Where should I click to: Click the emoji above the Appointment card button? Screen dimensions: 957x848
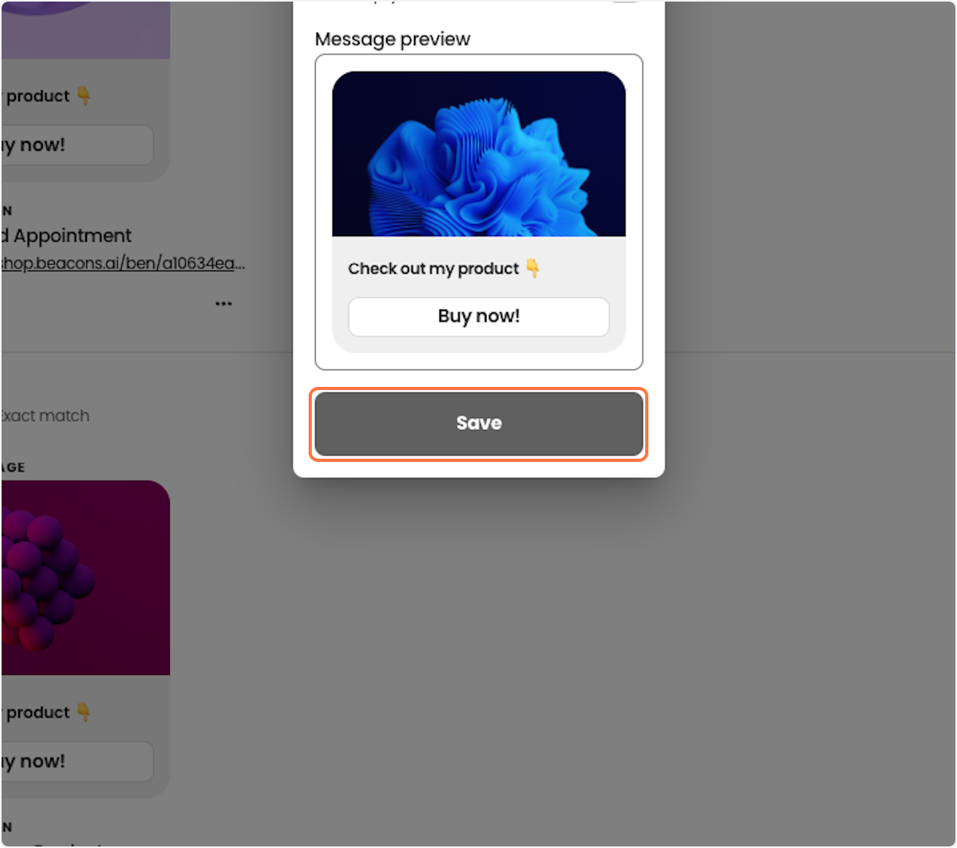pyautogui.click(x=84, y=97)
